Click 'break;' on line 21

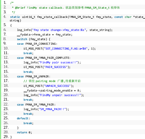pyautogui.click(x=28, y=100)
